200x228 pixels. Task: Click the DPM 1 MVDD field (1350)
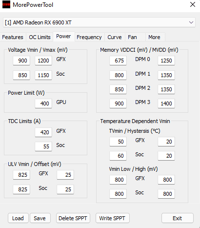coord(166,75)
